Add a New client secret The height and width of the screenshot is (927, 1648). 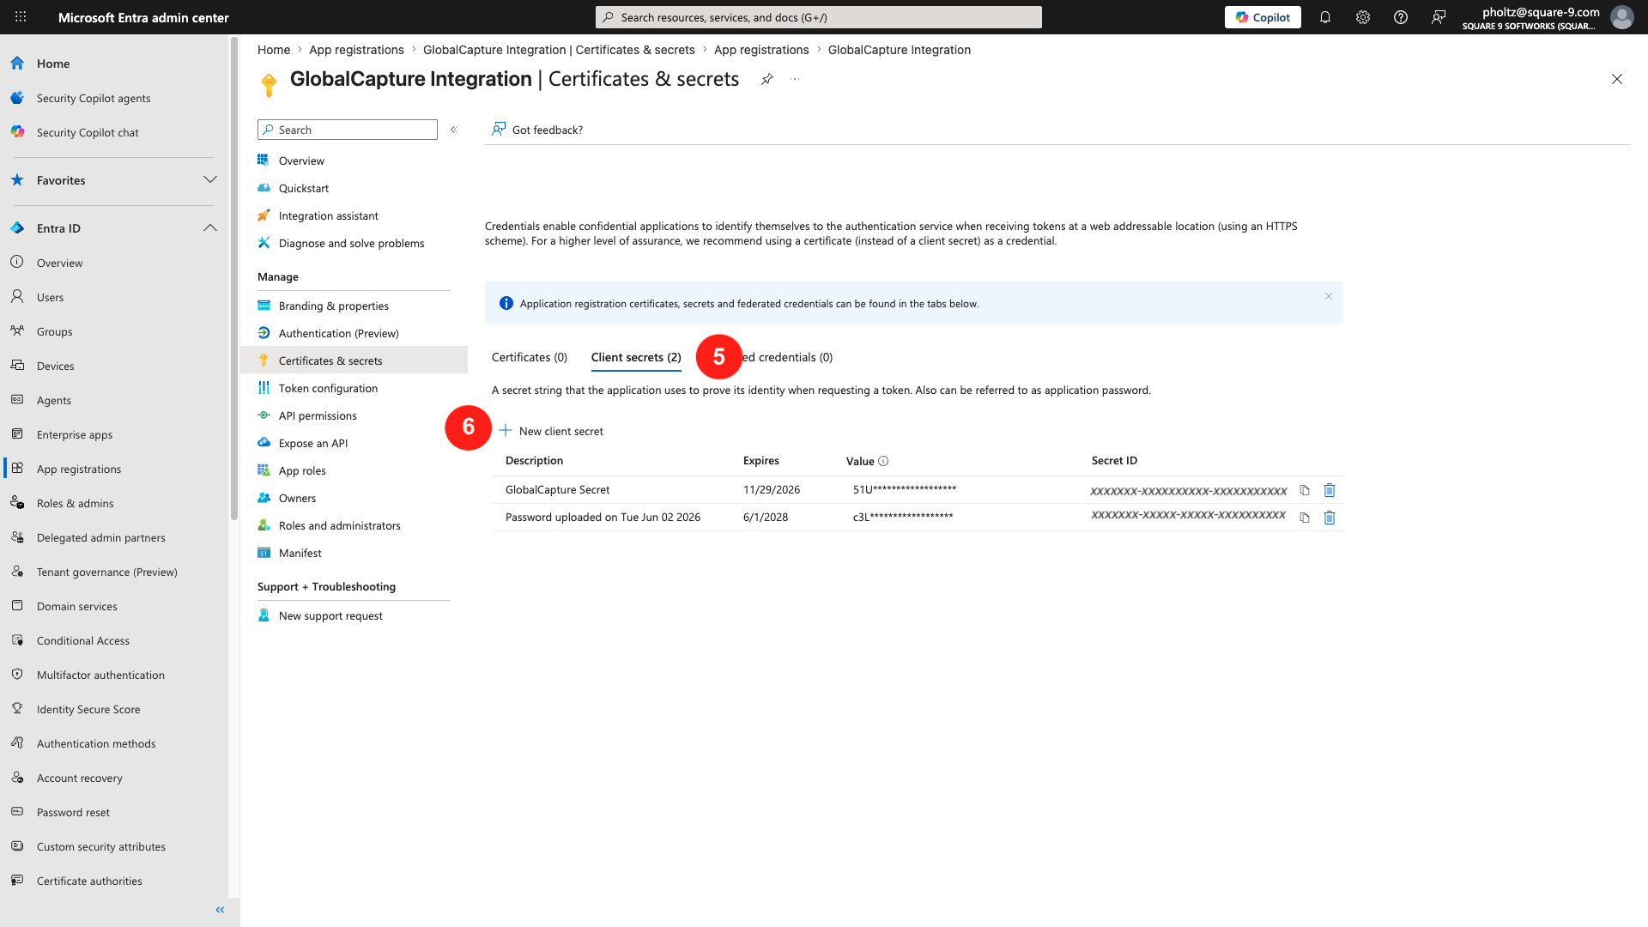(x=551, y=431)
